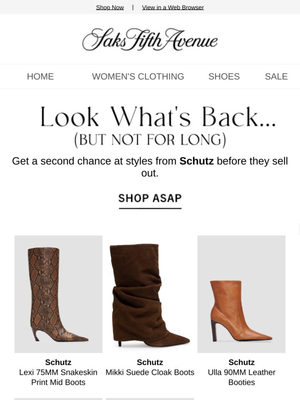Open the brown suede cloak boot image
Image resolution: width=300 pixels, height=400 pixels.
(x=150, y=294)
